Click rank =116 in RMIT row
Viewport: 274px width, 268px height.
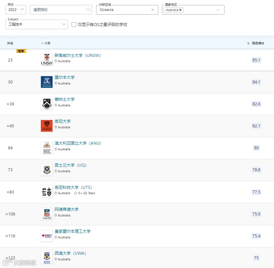(10, 236)
